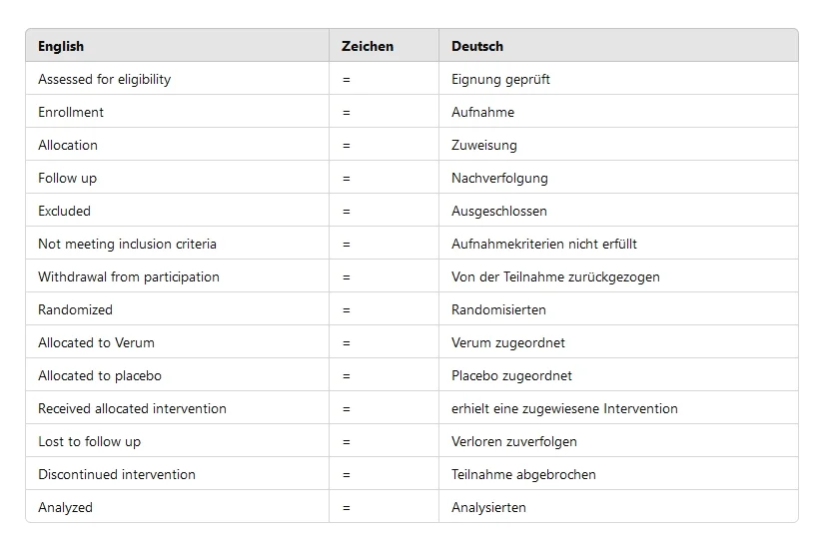Select the 'Lost to follow up' cell
This screenshot has height=543, width=831.
89,441
